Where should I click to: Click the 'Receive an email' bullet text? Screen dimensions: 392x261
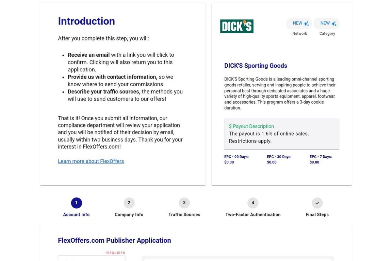pos(88,55)
